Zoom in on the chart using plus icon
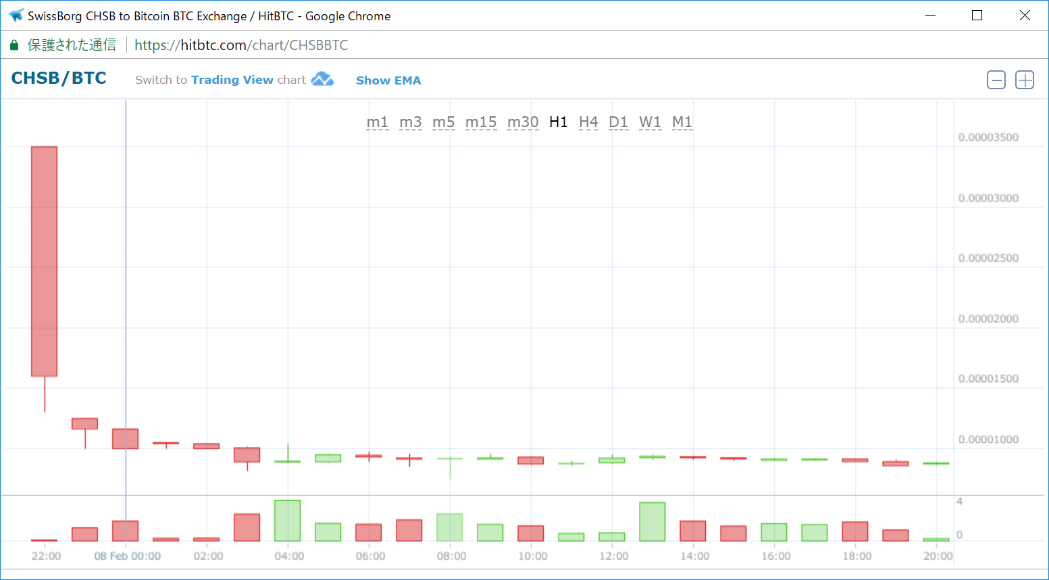Image resolution: width=1049 pixels, height=580 pixels. pyautogui.click(x=1024, y=80)
